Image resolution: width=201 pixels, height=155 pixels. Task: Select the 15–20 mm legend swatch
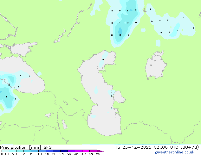tap(49, 151)
